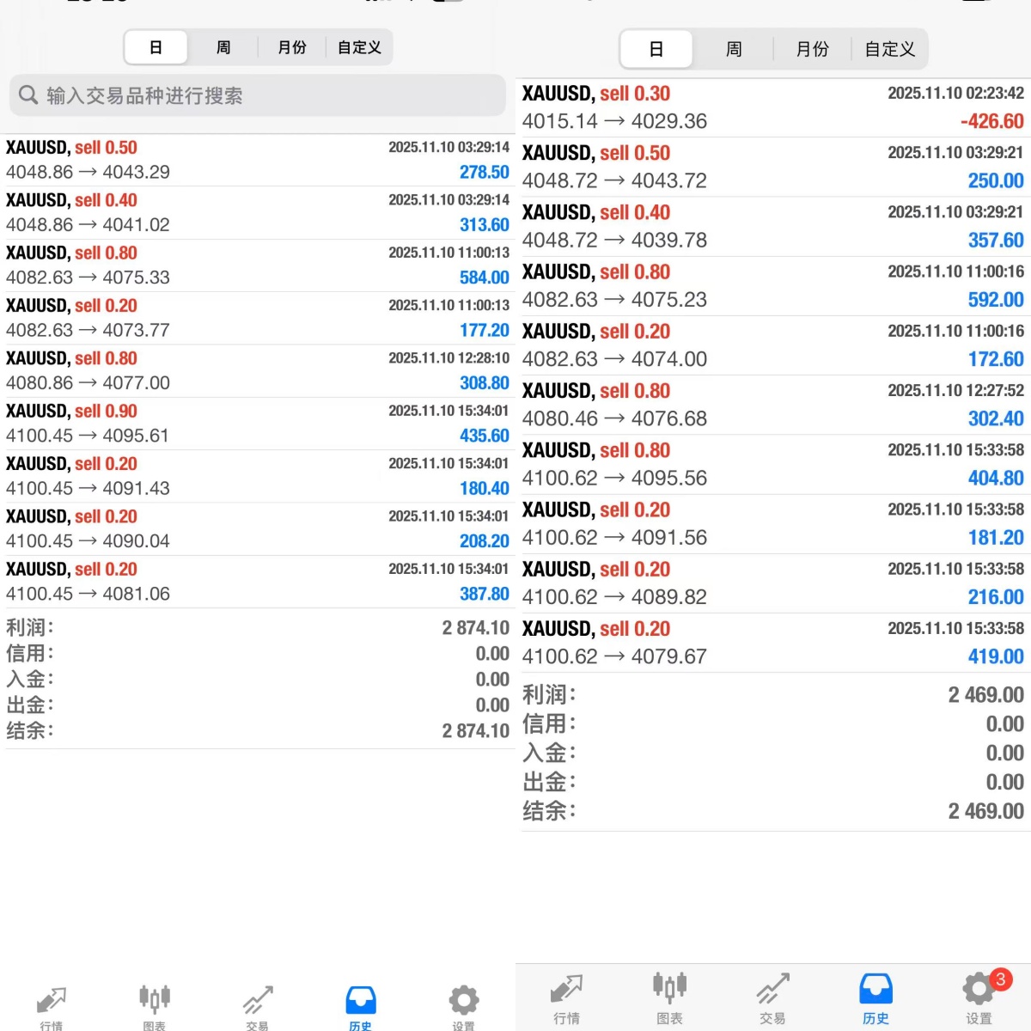Open the losing trade showing -426.60
The width and height of the screenshot is (1031, 1031).
click(x=773, y=107)
